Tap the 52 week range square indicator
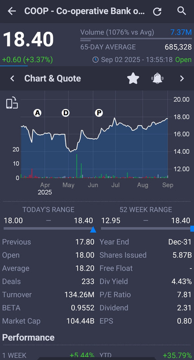The width and height of the screenshot is (194, 360). click(192, 229)
